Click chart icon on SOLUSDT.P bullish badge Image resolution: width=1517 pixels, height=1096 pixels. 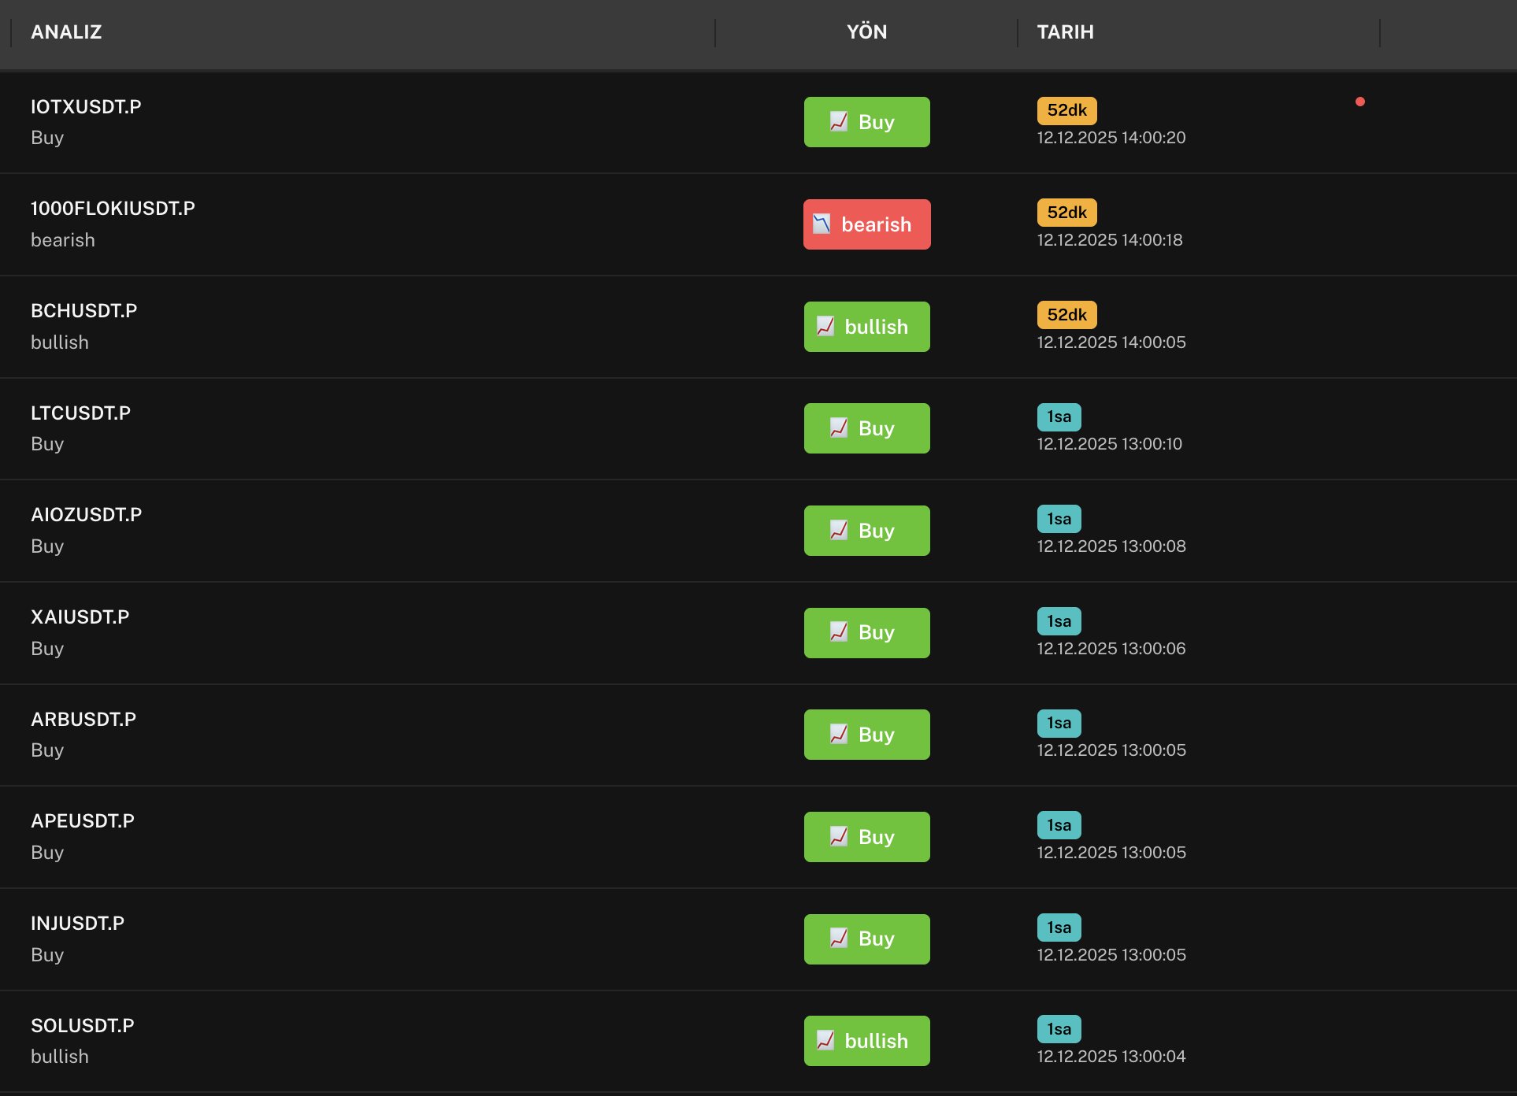coord(825,1041)
